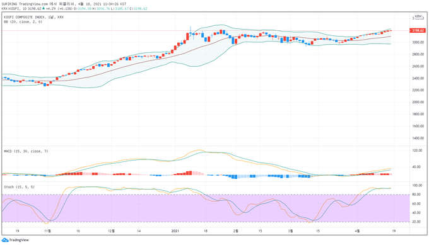
Task: Click the 20.00 Stoch axis label
Action: tap(416, 222)
